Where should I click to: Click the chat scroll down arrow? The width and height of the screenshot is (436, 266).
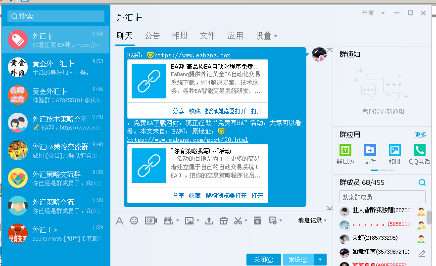coord(330,208)
